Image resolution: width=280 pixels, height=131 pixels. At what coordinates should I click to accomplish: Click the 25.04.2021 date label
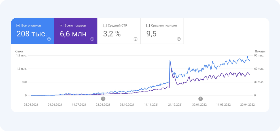coord(31,104)
